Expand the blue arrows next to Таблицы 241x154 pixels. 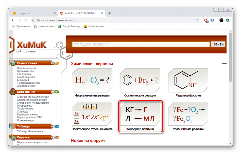pyautogui.click(x=57, y=127)
